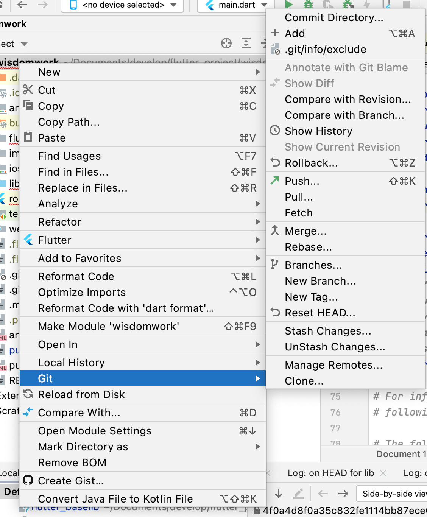Click the Debug bug icon
Image resolution: width=427 pixels, height=517 pixels.
click(x=309, y=5)
